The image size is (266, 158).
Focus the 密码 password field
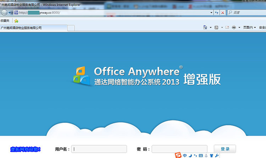pos(179,149)
